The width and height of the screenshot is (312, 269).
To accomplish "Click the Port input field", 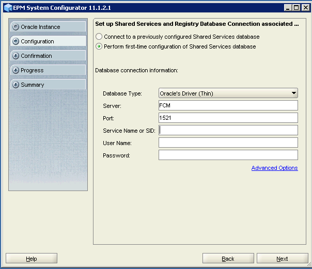I will [228, 118].
